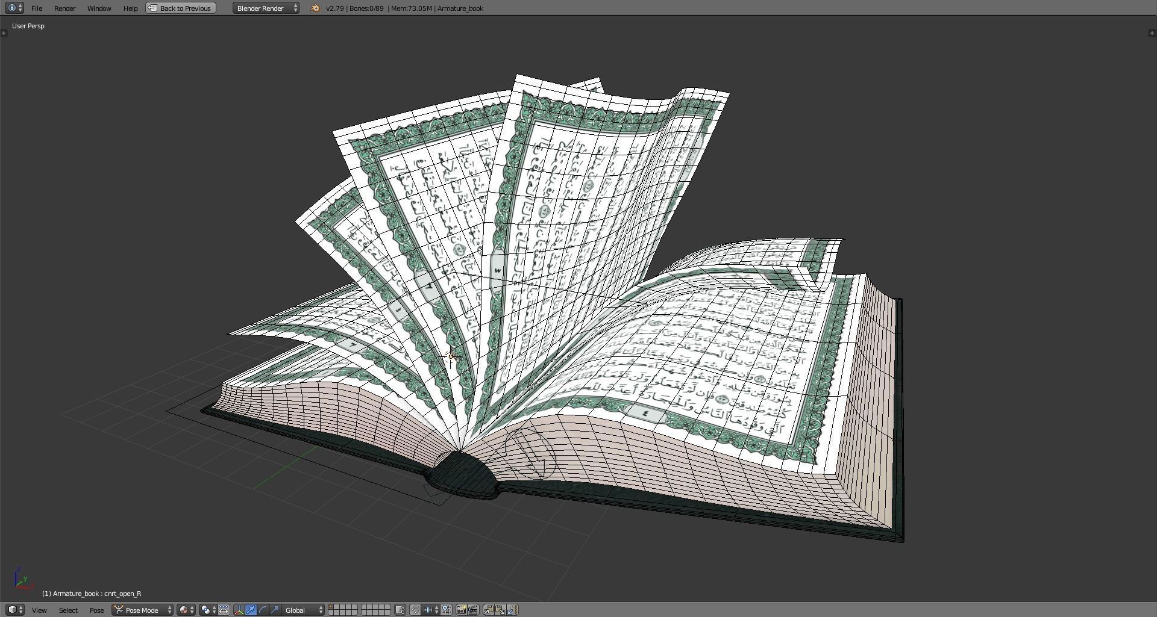This screenshot has width=1157, height=617.
Task: Copy the current pose to buffer
Action: (488, 610)
